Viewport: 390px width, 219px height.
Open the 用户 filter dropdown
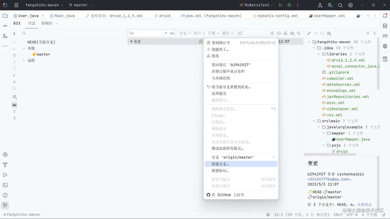pyautogui.click(x=199, y=33)
